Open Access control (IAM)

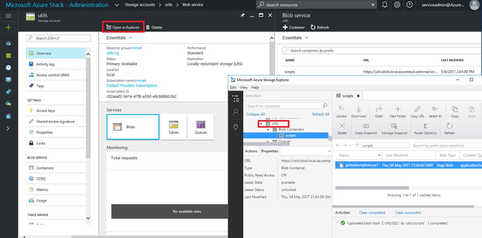[x=56, y=75]
